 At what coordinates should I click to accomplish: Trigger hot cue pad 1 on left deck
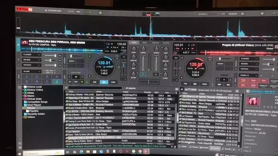pyautogui.click(x=26, y=76)
